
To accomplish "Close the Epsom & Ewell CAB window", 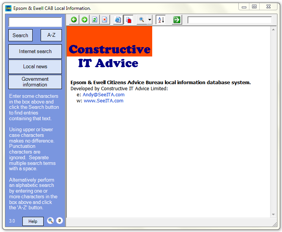I will pos(268,7).
